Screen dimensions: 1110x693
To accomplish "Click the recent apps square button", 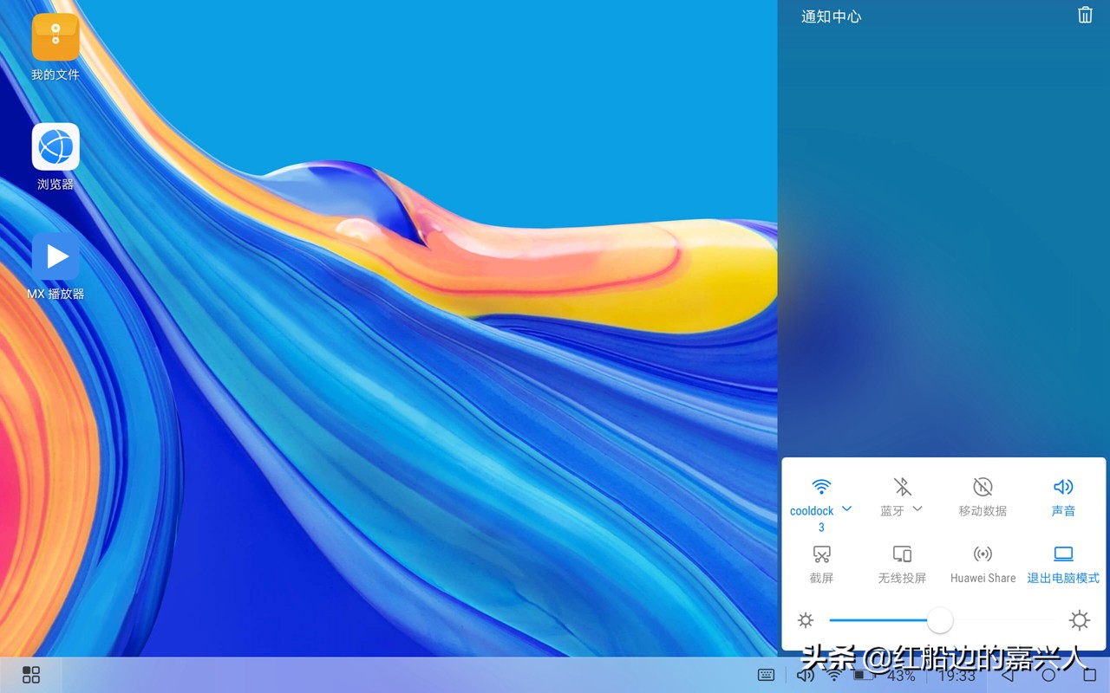I will coord(1090,675).
